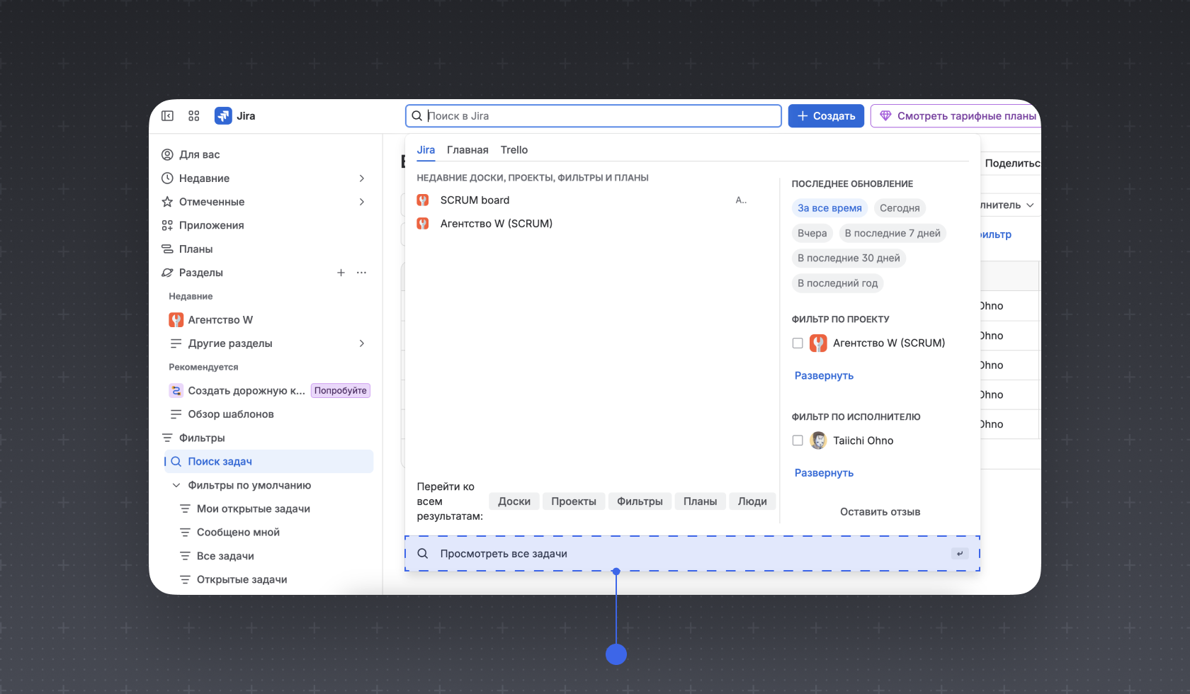Expand the Недавние chevron in sidebar

click(362, 178)
